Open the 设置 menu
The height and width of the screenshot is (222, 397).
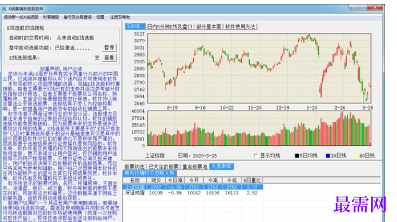[x=100, y=17]
